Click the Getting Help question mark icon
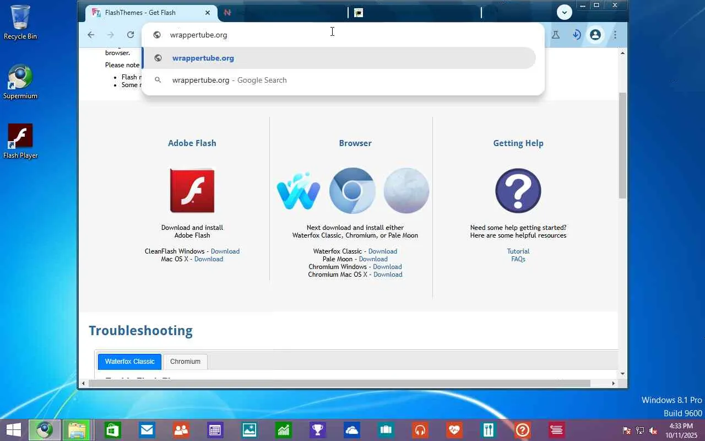The image size is (705, 441). [518, 191]
